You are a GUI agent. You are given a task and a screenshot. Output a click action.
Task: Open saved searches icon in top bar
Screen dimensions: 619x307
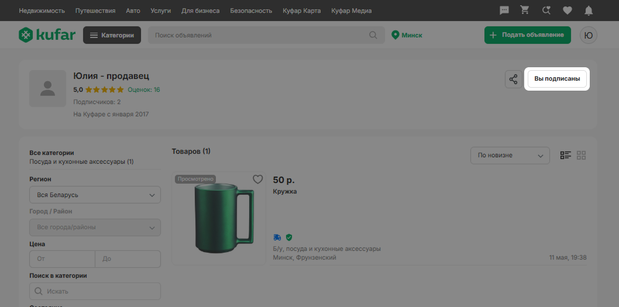(546, 11)
